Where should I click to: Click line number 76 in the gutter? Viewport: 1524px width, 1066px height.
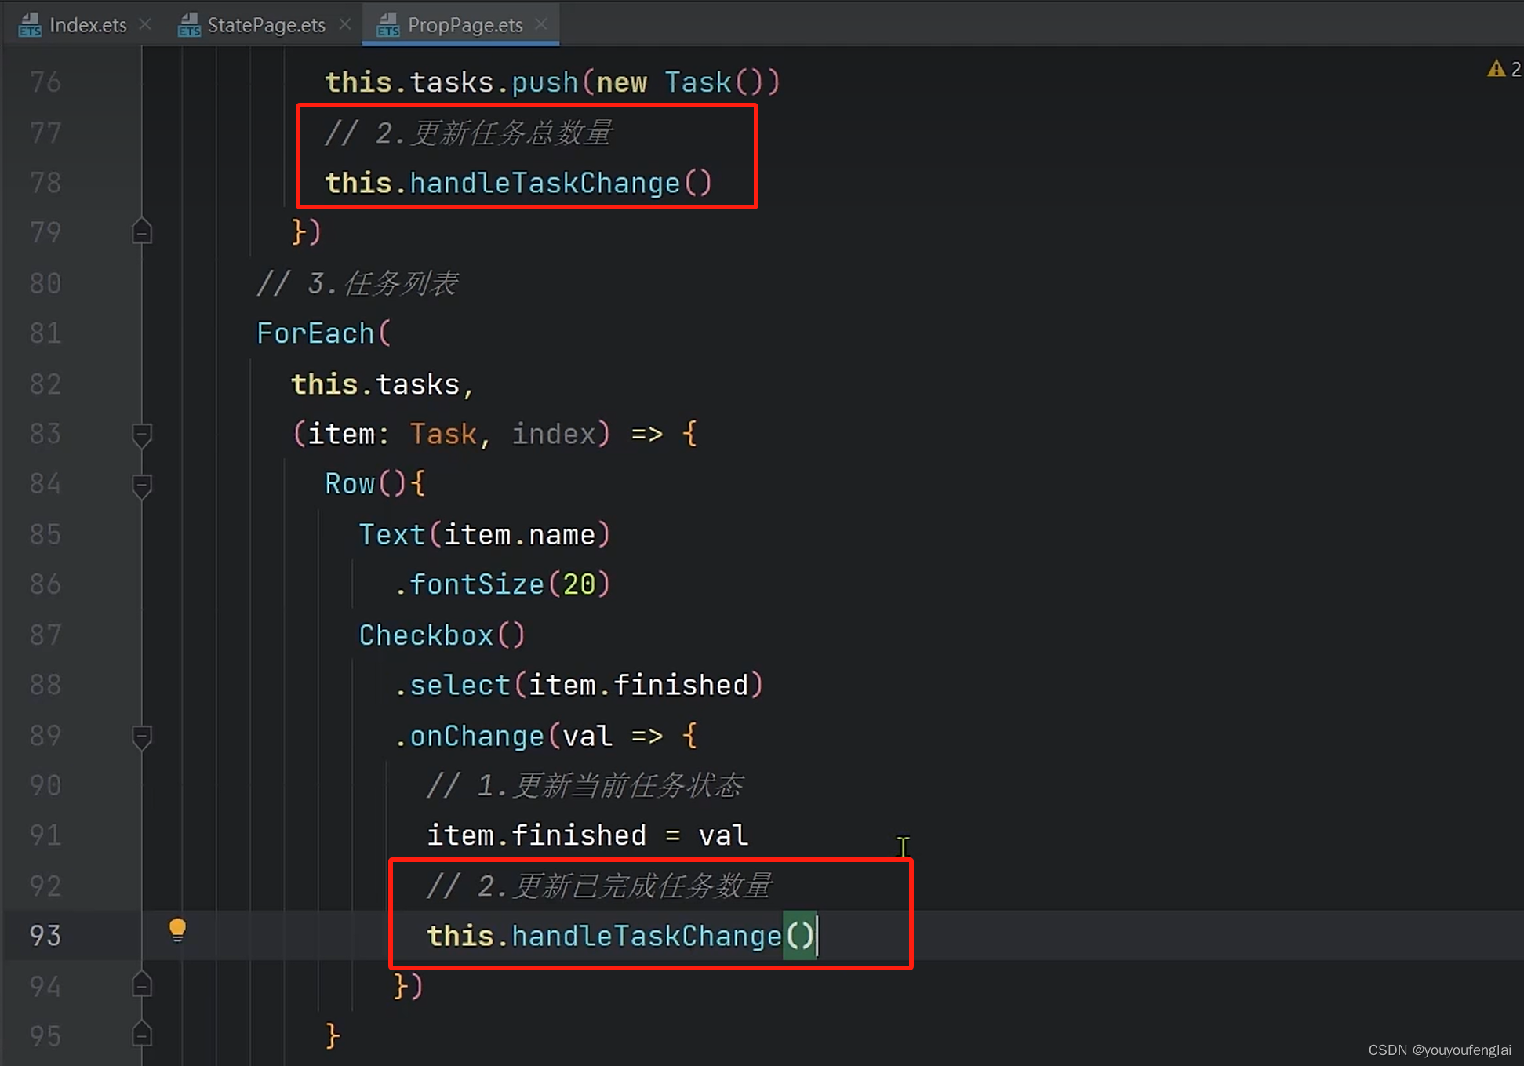coord(45,82)
